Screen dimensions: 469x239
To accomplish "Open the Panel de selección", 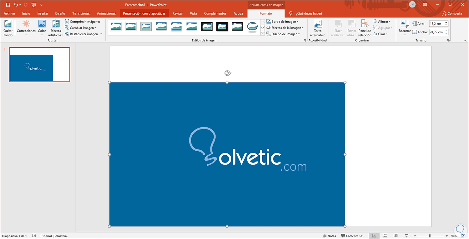I will pos(365,28).
